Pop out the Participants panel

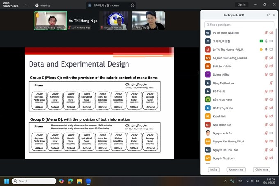click(269, 15)
